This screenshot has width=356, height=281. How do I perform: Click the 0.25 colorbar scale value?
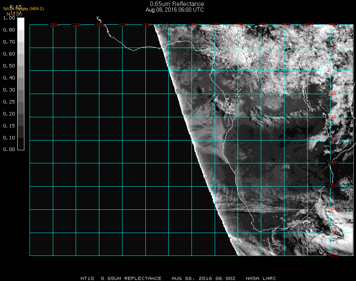click(x=9, y=102)
